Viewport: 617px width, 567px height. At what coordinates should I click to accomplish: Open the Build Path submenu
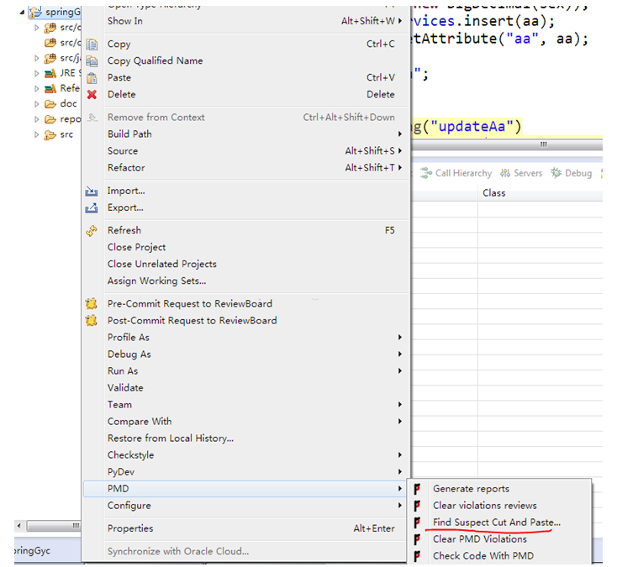pyautogui.click(x=245, y=134)
